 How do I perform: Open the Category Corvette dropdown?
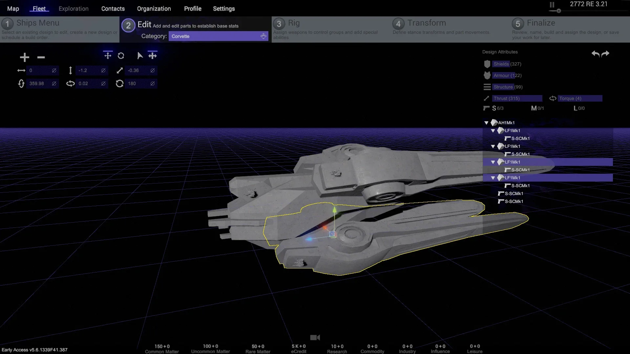218,36
